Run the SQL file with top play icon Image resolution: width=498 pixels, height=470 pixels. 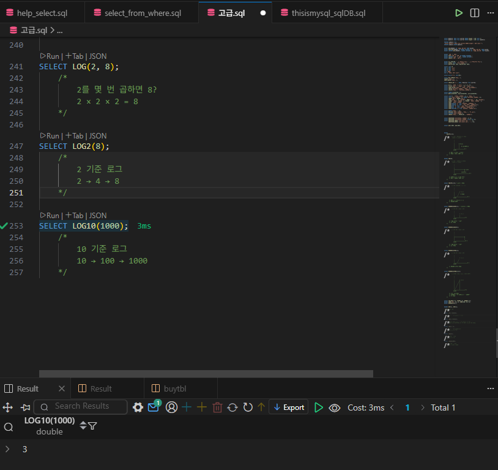coord(459,13)
